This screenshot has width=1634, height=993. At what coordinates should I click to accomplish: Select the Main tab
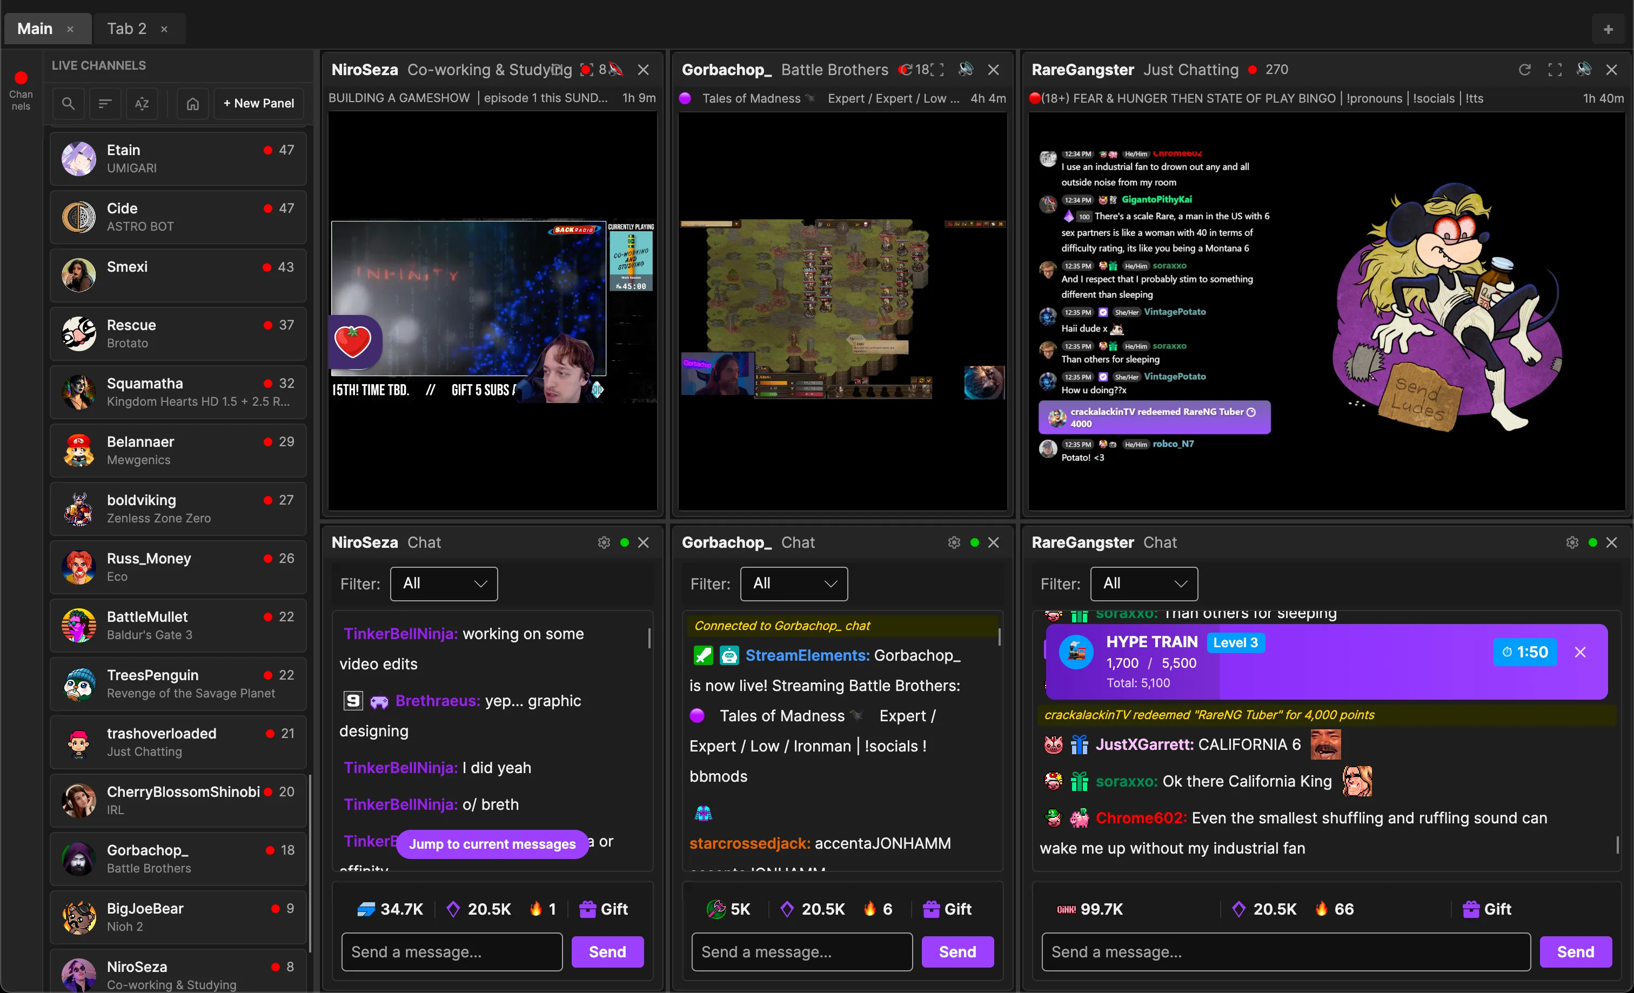click(x=35, y=29)
